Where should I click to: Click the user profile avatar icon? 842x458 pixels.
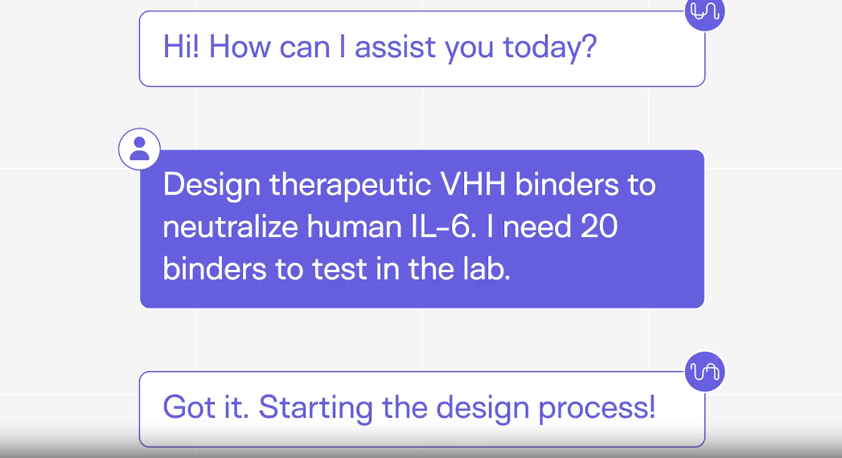(139, 149)
